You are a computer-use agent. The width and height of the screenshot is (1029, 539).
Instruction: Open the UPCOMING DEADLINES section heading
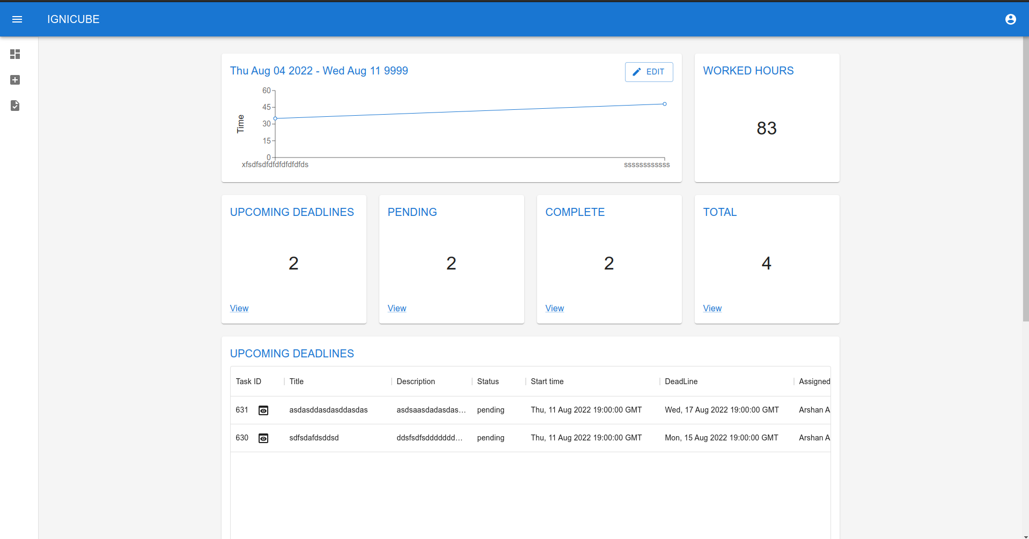tap(291, 353)
